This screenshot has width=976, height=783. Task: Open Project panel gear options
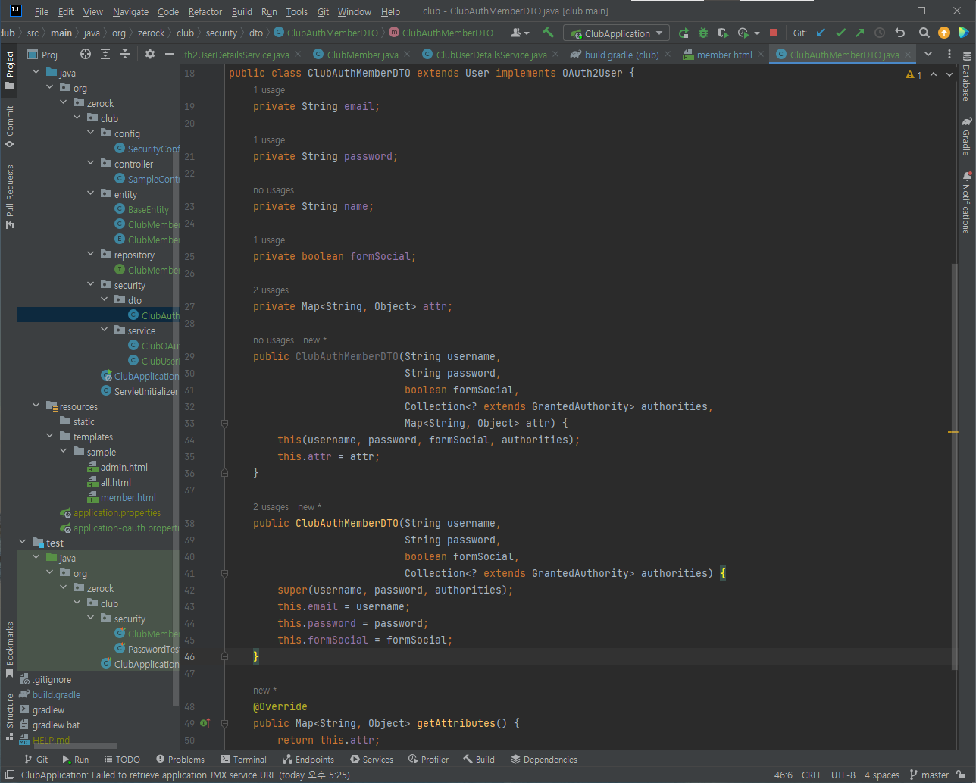[149, 54]
